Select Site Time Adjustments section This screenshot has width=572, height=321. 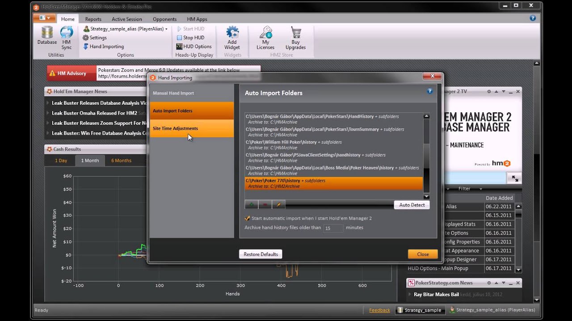click(x=192, y=128)
